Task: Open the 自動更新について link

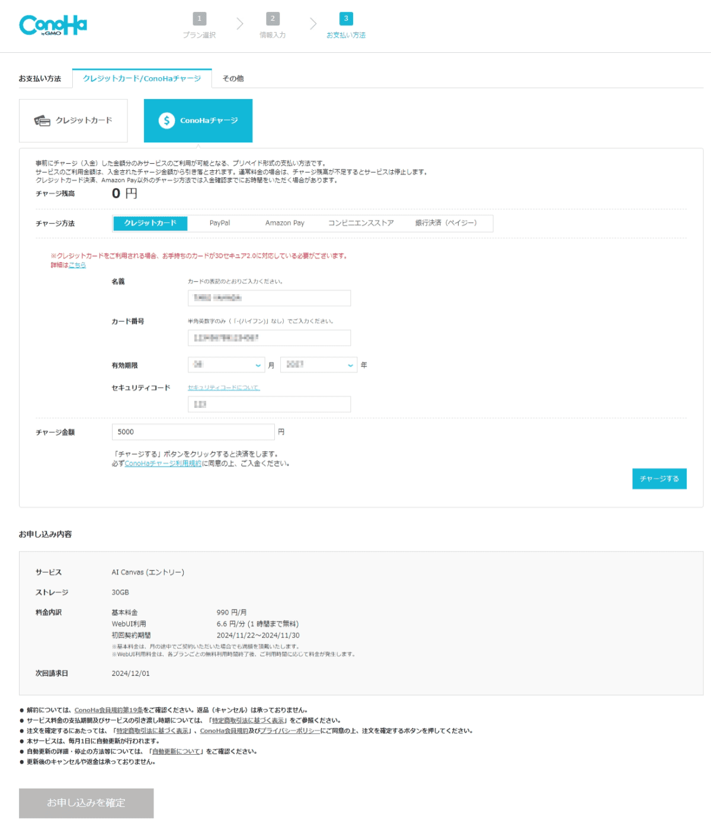Action: pyautogui.click(x=177, y=751)
